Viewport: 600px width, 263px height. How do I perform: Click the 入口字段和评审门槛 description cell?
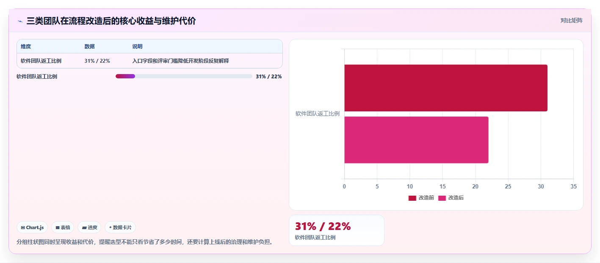pos(180,61)
